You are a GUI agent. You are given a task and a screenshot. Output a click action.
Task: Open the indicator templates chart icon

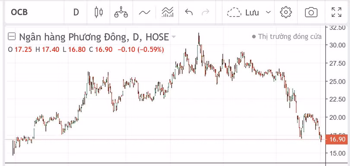(x=168, y=12)
